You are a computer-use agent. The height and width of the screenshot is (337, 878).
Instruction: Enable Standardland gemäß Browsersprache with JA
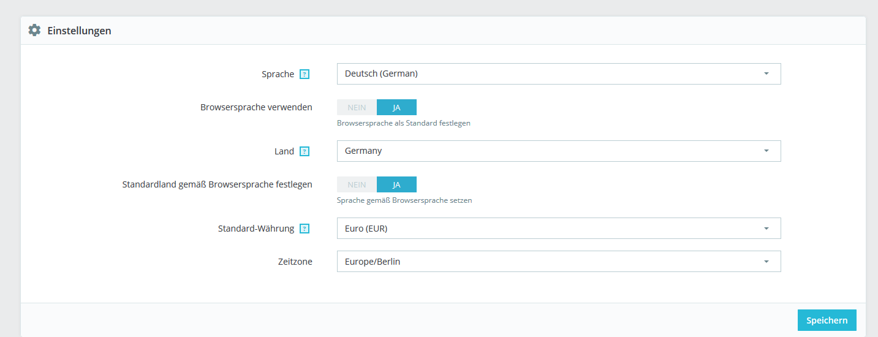tap(396, 184)
